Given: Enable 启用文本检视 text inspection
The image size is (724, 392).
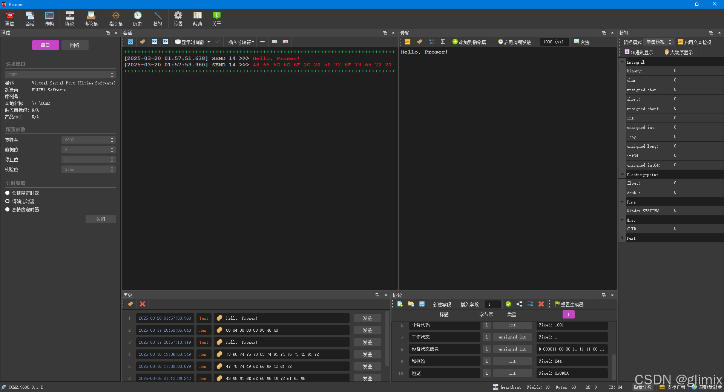Looking at the screenshot, I should click(x=695, y=42).
